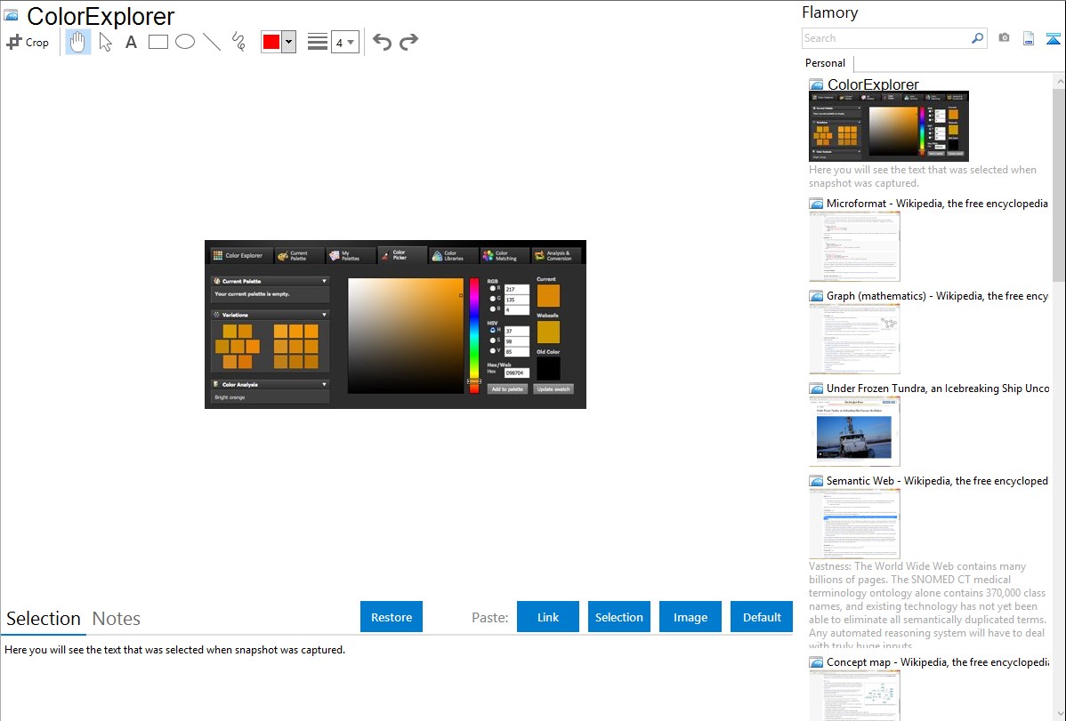Image resolution: width=1066 pixels, height=721 pixels.
Task: Click the black Old Color swatch in large preview
Action: coord(548,369)
